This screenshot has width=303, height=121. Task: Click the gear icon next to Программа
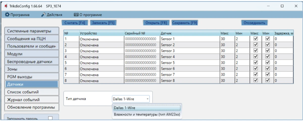click(x=7, y=15)
